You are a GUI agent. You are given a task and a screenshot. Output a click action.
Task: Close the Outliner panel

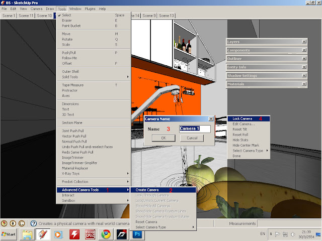pos(304,59)
